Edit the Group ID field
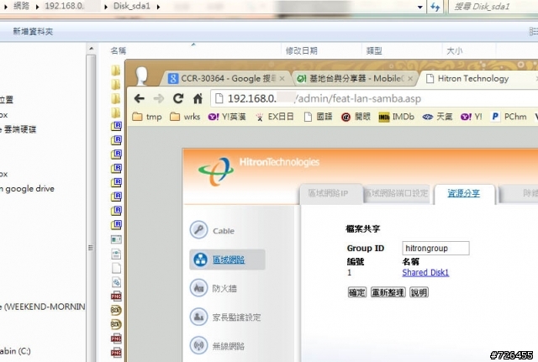The width and height of the screenshot is (538, 362). (435, 248)
